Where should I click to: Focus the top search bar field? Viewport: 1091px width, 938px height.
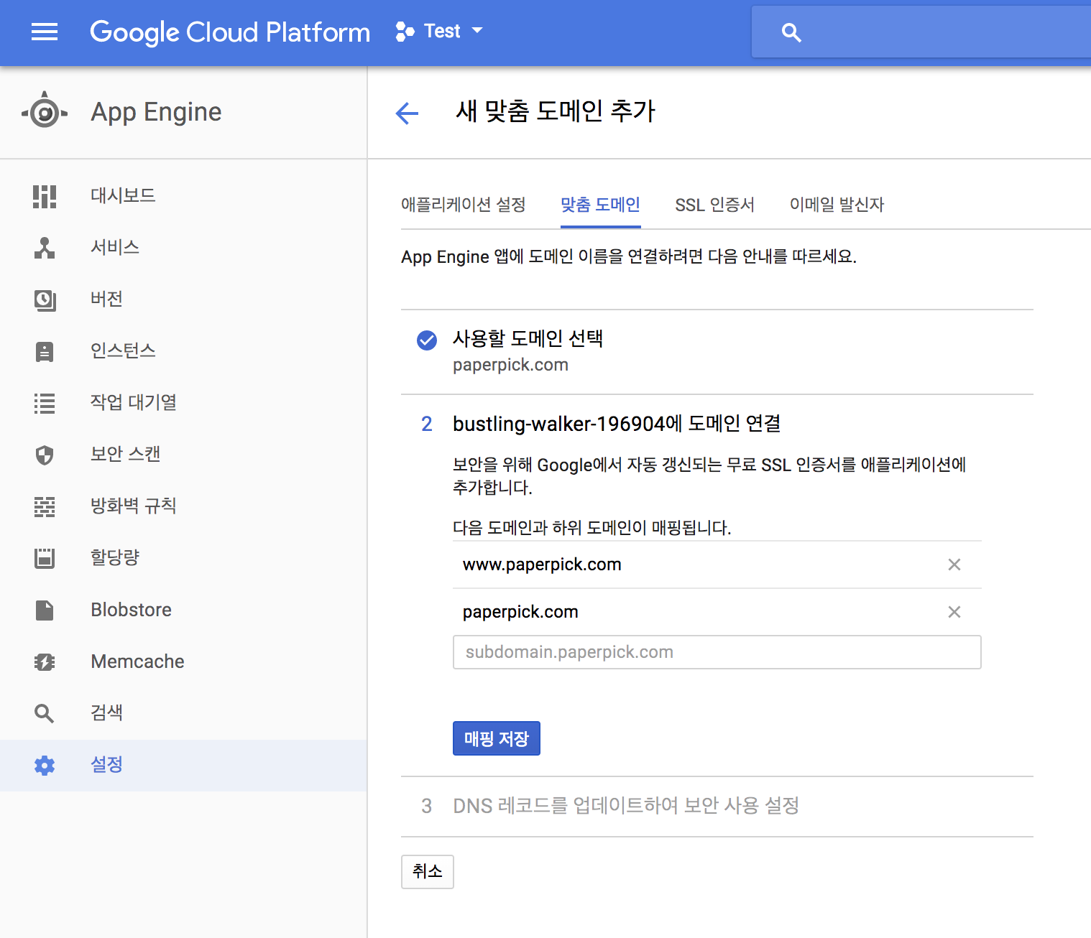[921, 32]
